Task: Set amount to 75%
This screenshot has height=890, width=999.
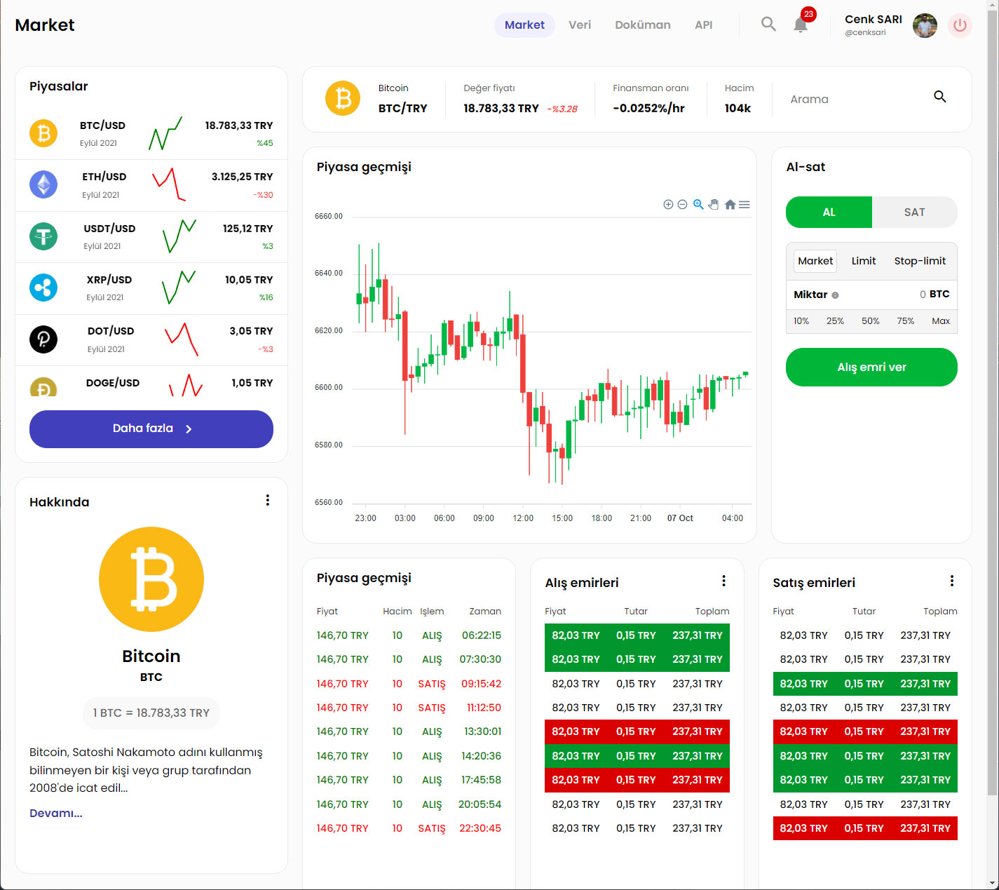Action: [x=906, y=321]
